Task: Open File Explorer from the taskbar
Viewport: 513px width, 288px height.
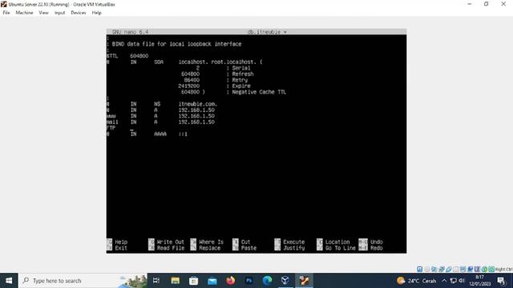Action: [175, 281]
